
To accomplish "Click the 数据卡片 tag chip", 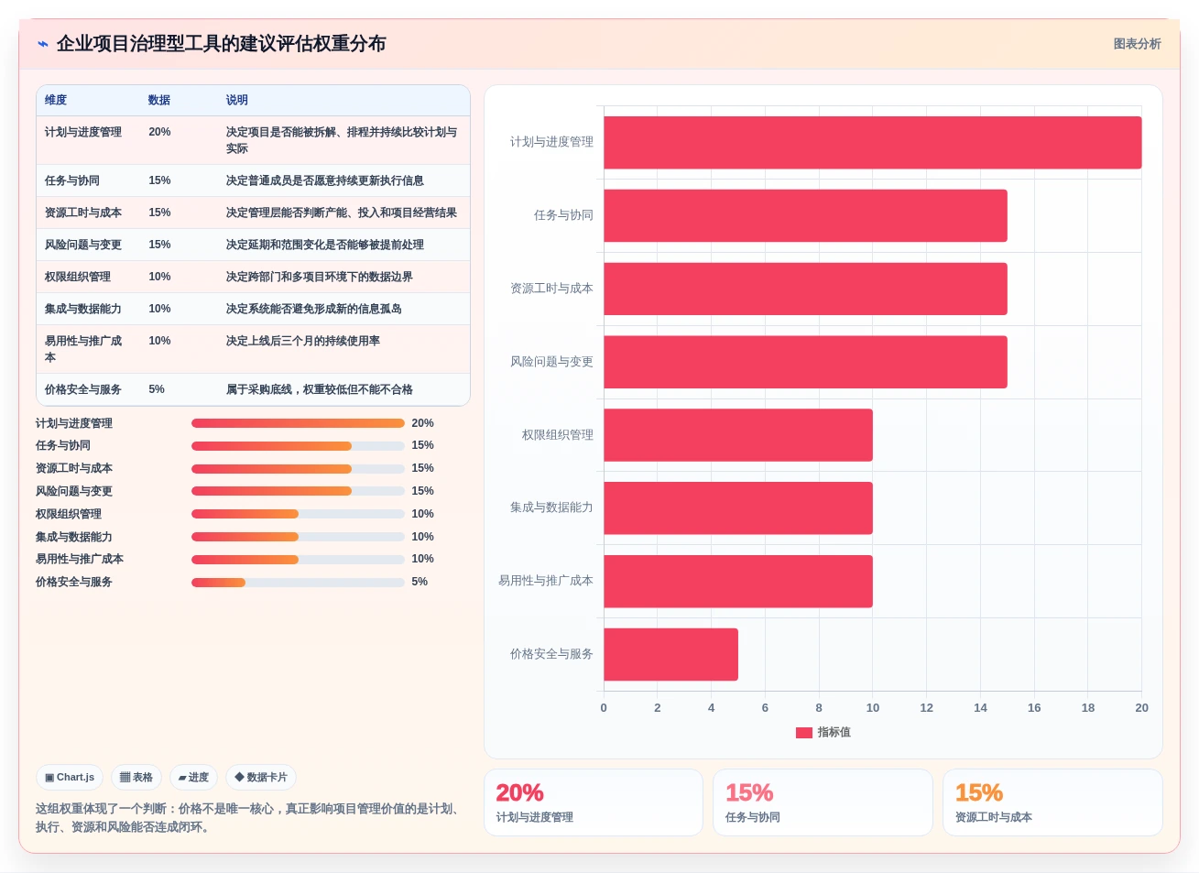I will tap(261, 777).
